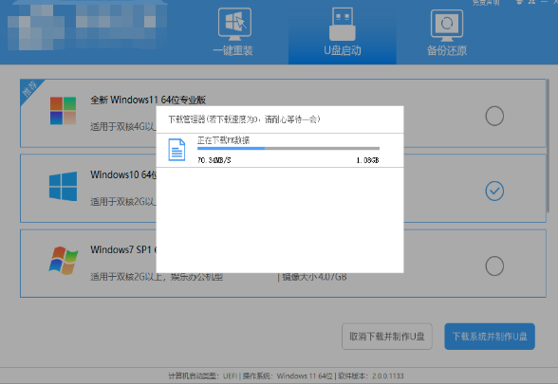Click the Windows7 适用于双核2G以上 description text
This screenshot has height=384, width=558.
point(157,277)
